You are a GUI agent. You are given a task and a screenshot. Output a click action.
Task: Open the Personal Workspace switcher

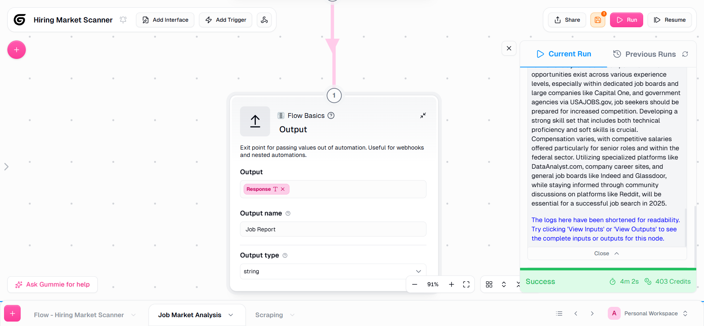tap(648, 313)
